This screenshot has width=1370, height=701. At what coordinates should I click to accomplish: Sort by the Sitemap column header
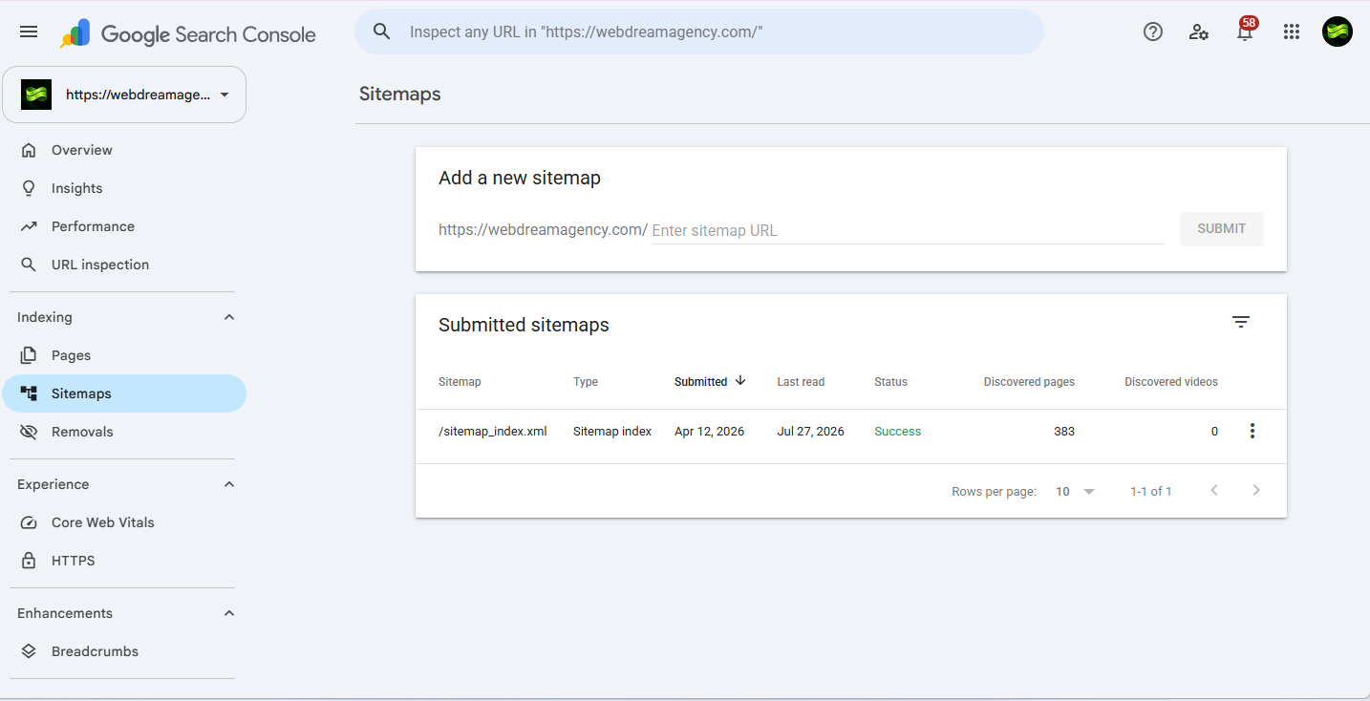coord(460,382)
